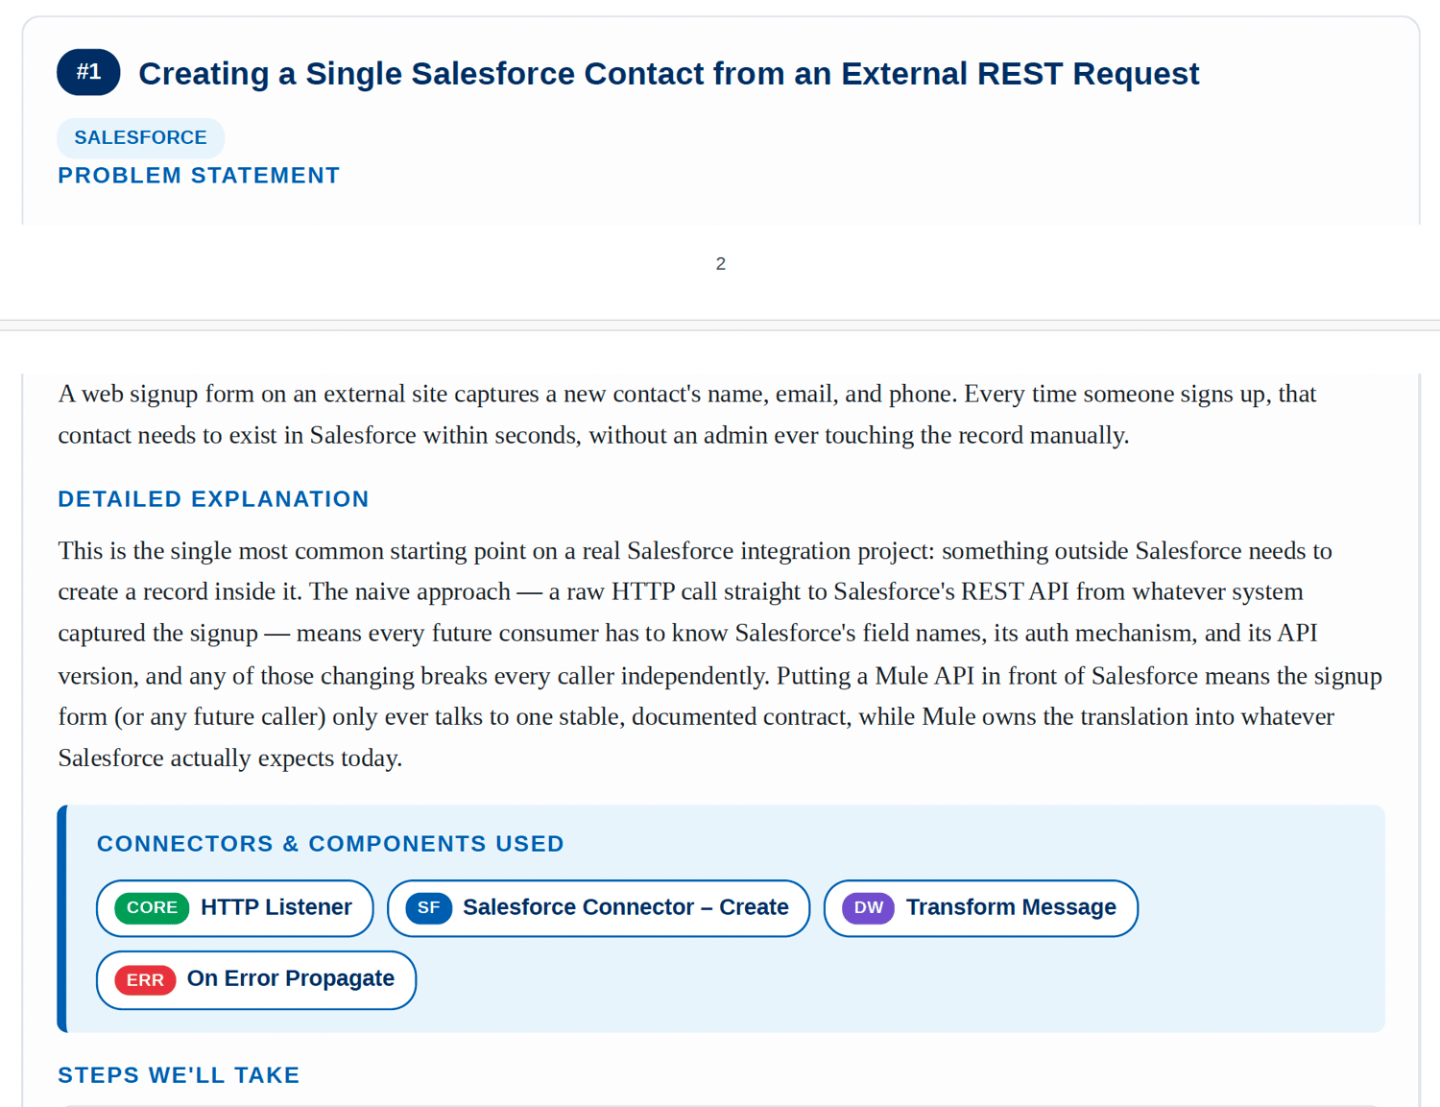Click the blue SF badge
This screenshot has width=1440, height=1107.
pos(428,907)
